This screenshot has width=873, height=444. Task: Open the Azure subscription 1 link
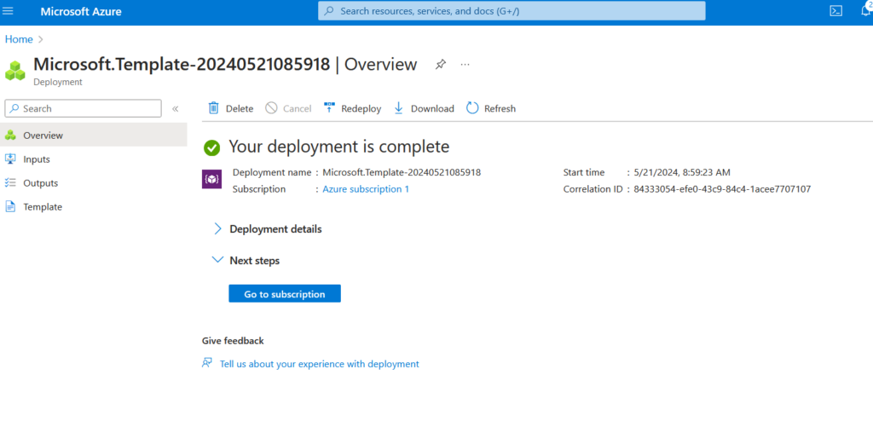coord(366,189)
